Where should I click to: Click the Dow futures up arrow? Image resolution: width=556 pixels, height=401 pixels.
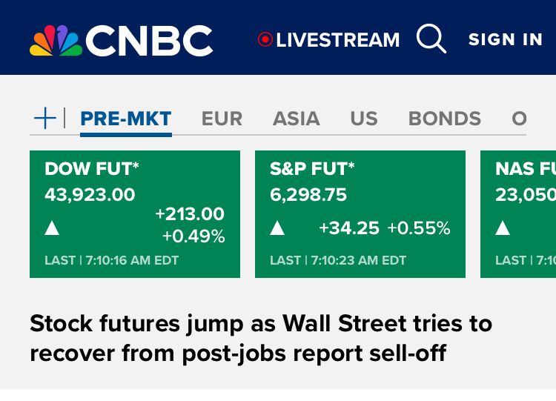52,228
